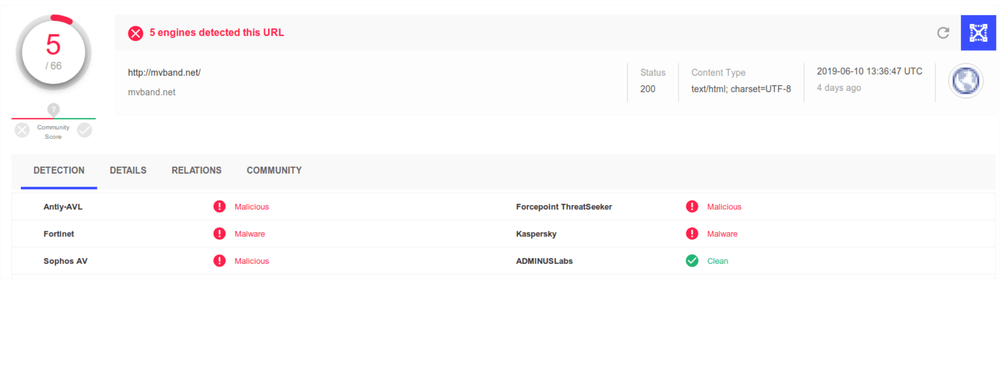This screenshot has width=1007, height=387.
Task: Click the '4 days ago' text
Action: click(x=839, y=88)
